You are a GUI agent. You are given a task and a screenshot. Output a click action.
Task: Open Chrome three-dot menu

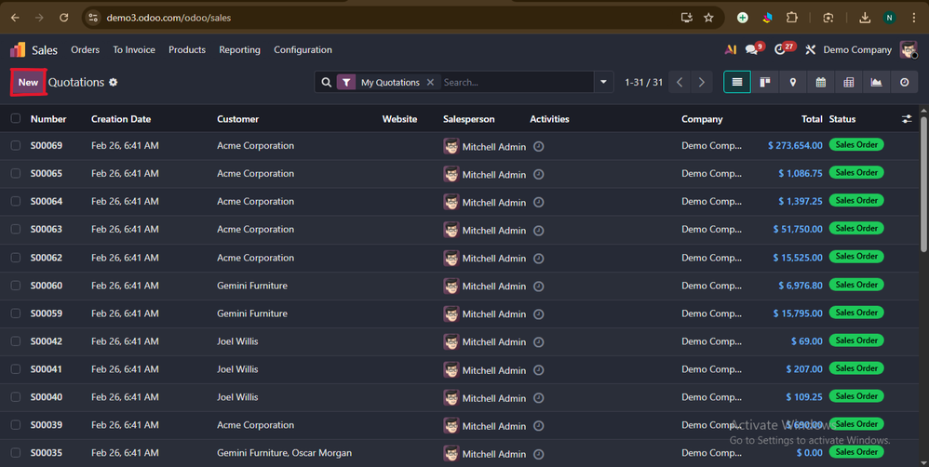pyautogui.click(x=913, y=18)
